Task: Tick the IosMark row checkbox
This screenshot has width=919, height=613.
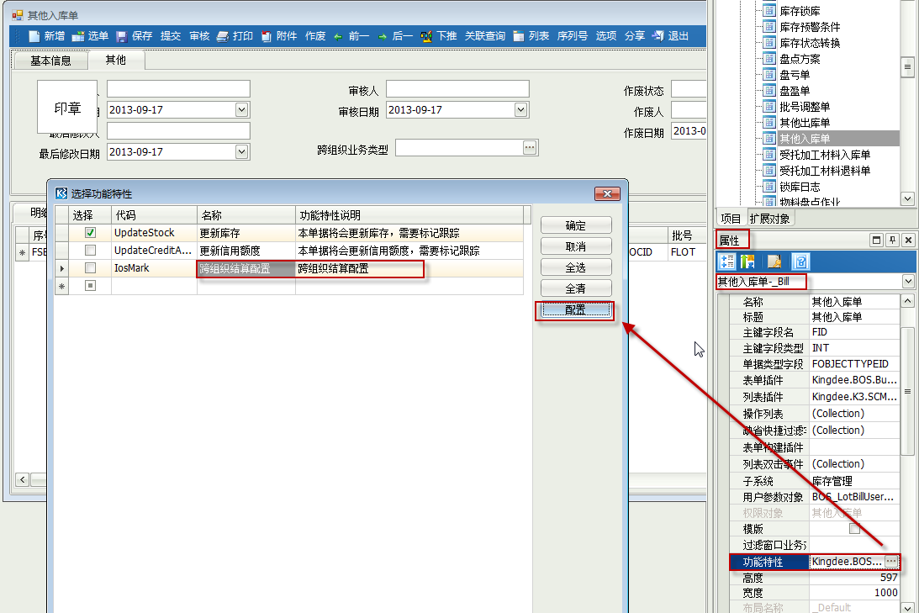Action: (x=90, y=268)
